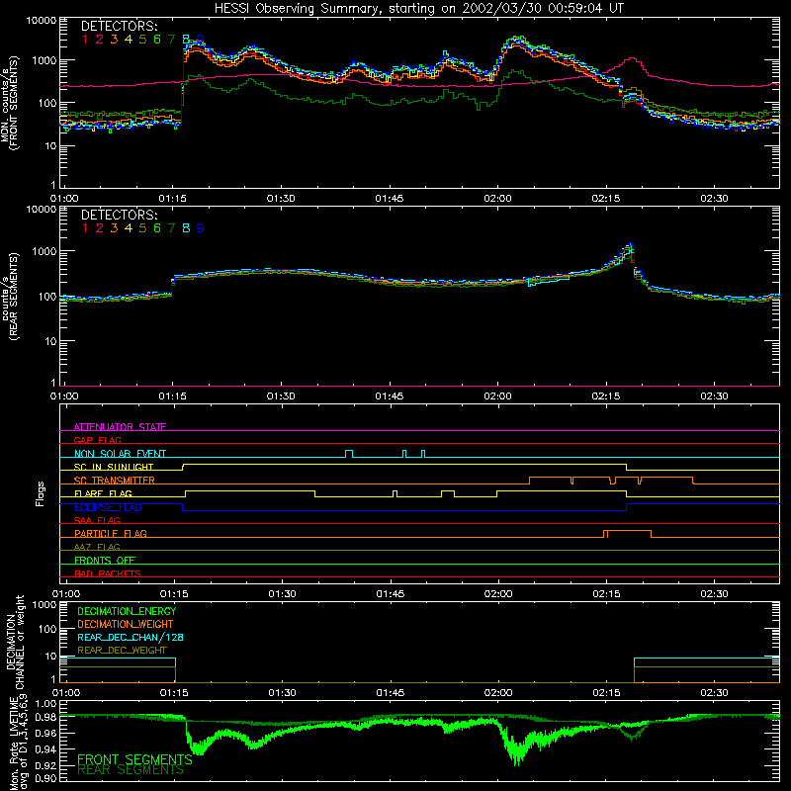
Task: Click the SC IN SUNLIGHT flag label
Action: [114, 467]
